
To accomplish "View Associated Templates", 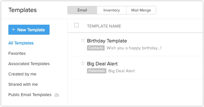I will click(29, 64).
